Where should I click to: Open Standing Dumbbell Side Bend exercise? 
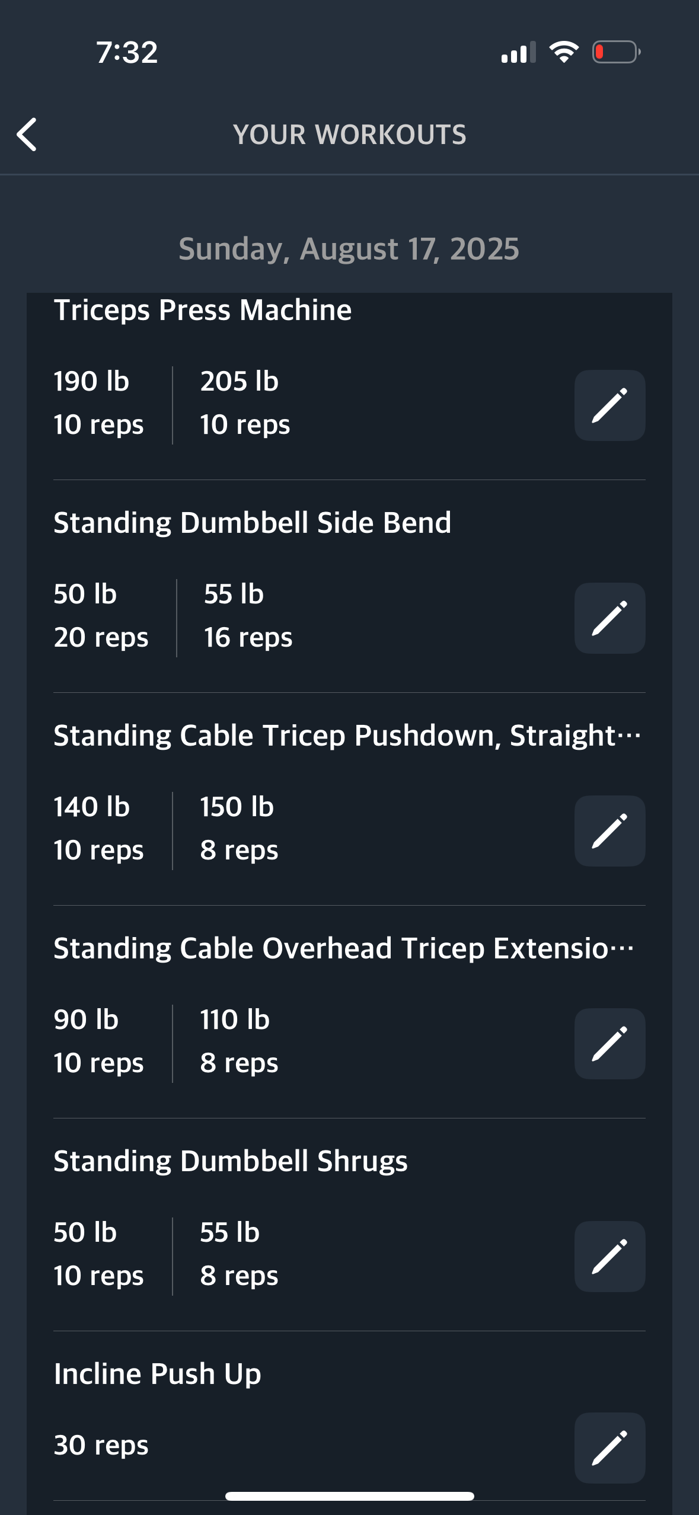point(253,523)
